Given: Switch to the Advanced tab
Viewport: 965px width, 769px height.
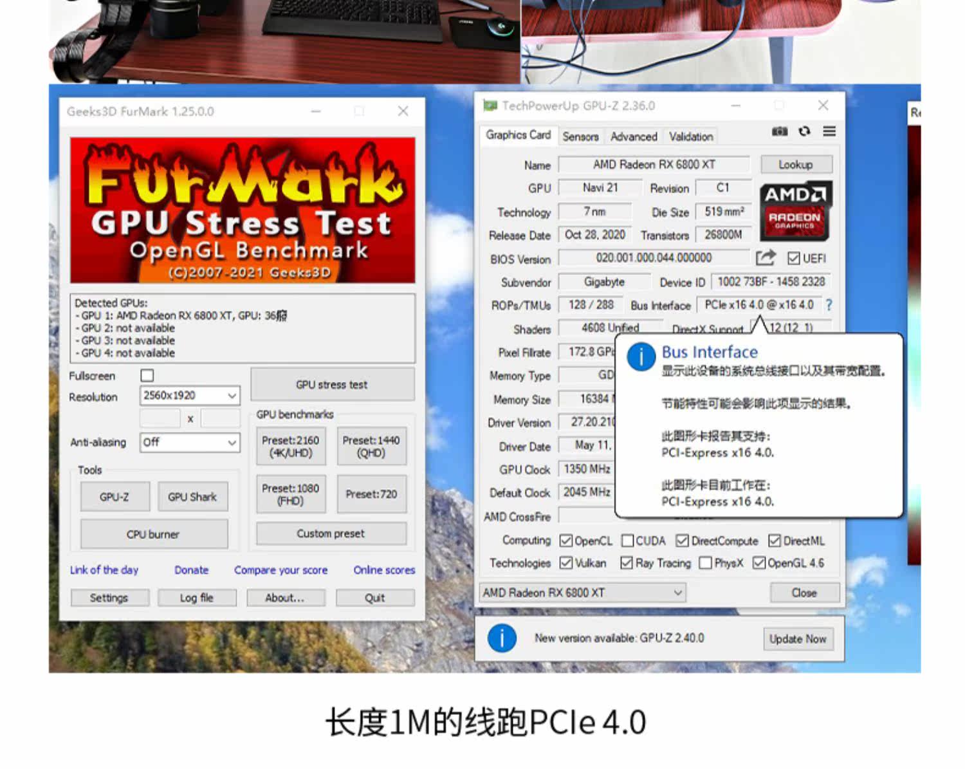Looking at the screenshot, I should 634,136.
